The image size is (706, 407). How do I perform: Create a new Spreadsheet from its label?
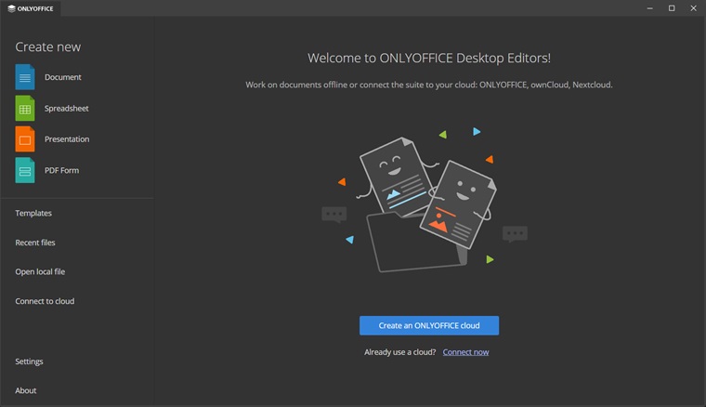[66, 108]
